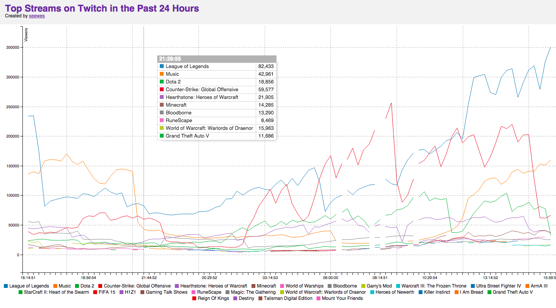Click the Ultra Street Fighter IV legend entry
The image size is (556, 308).
(x=496, y=286)
